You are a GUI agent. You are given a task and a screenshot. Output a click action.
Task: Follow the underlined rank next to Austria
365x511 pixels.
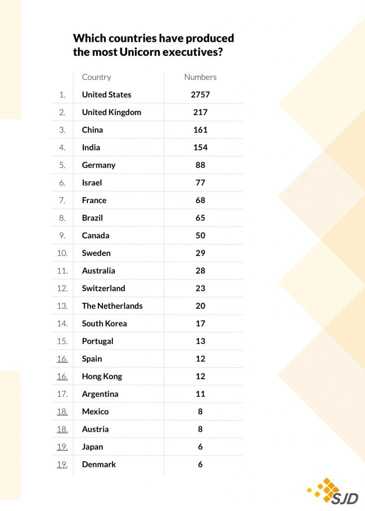(x=62, y=429)
